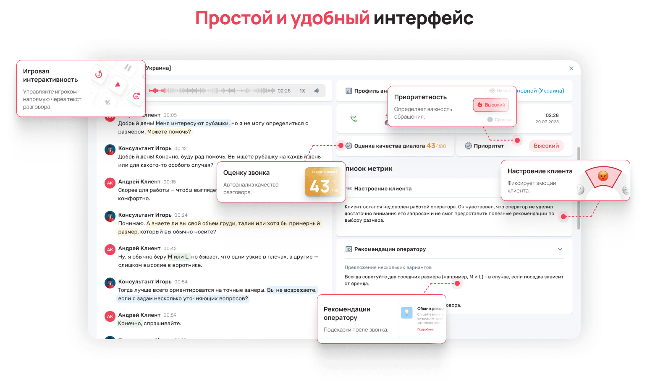Mute audio with the speaker icon
This screenshot has width=647, height=381.
[317, 91]
